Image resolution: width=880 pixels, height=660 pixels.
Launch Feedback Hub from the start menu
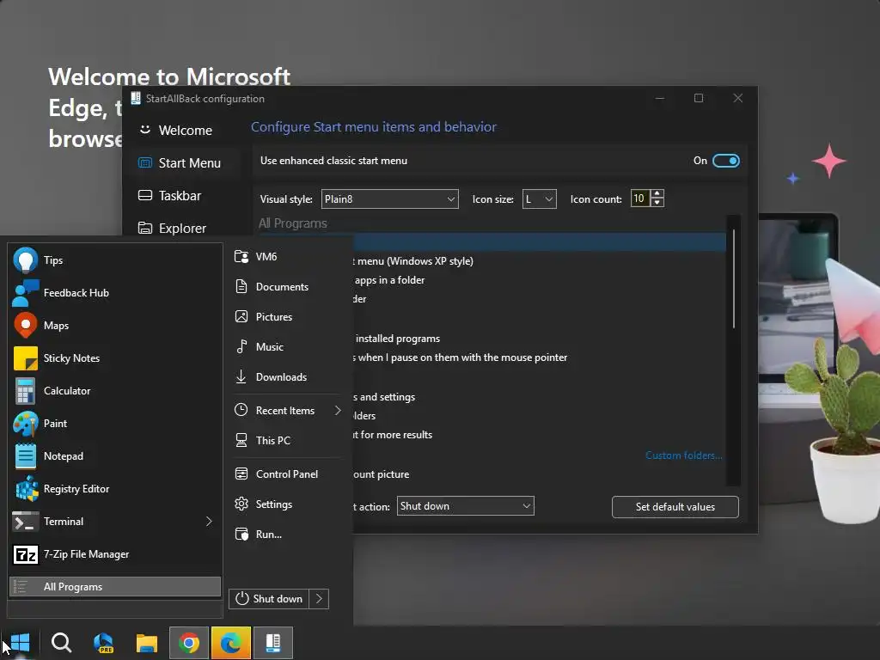click(x=115, y=293)
